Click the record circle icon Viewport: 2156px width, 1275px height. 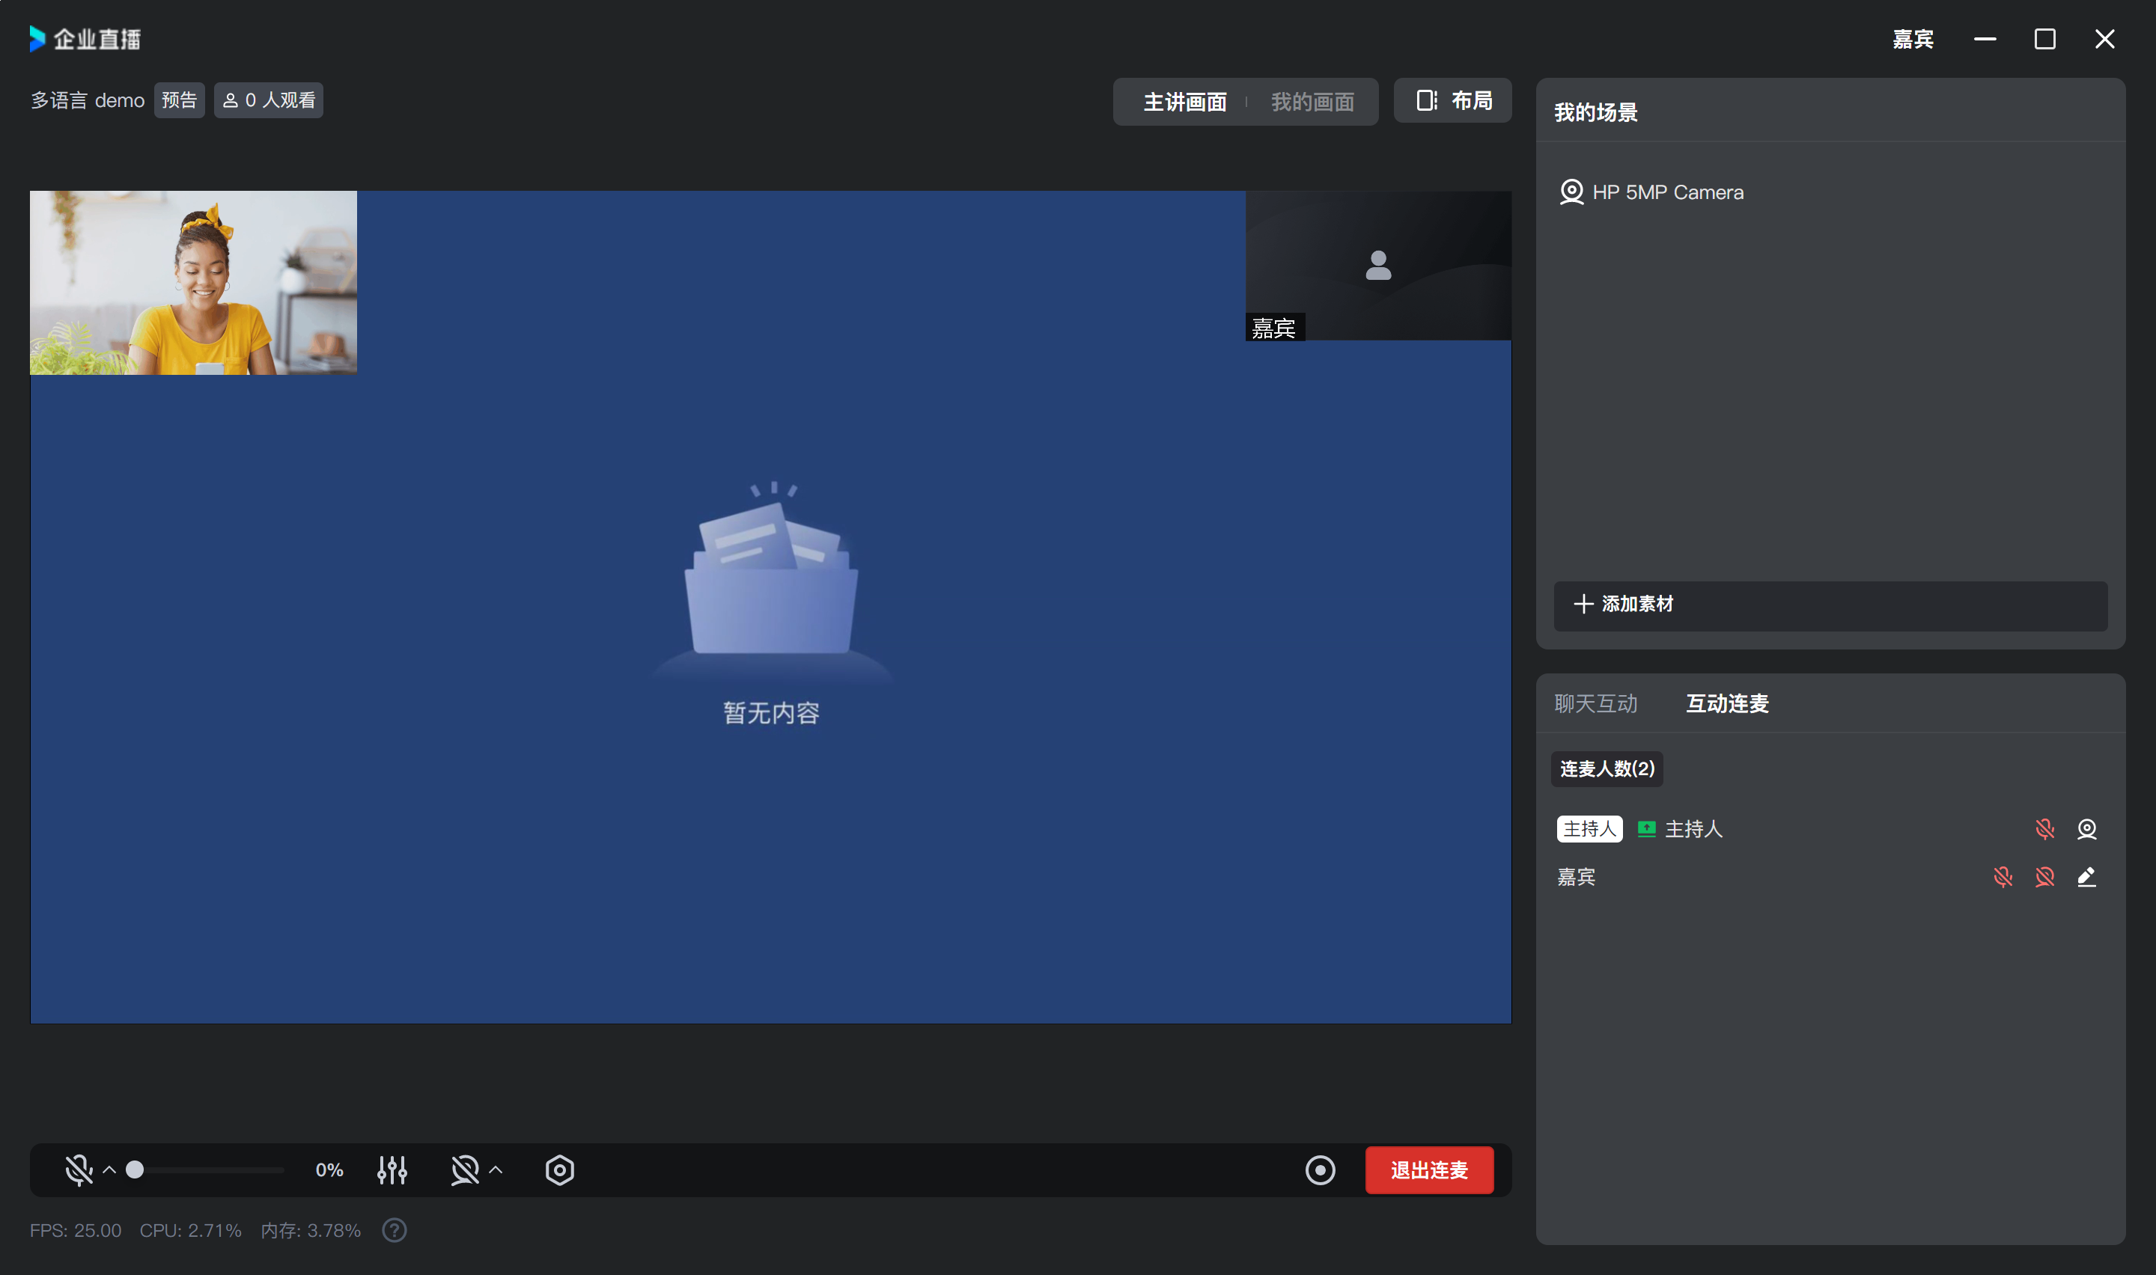pyautogui.click(x=1320, y=1169)
